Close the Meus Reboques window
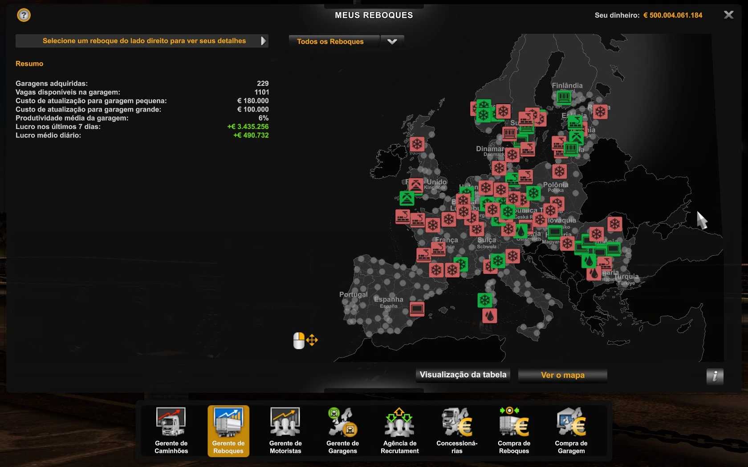This screenshot has height=467, width=748. point(728,15)
